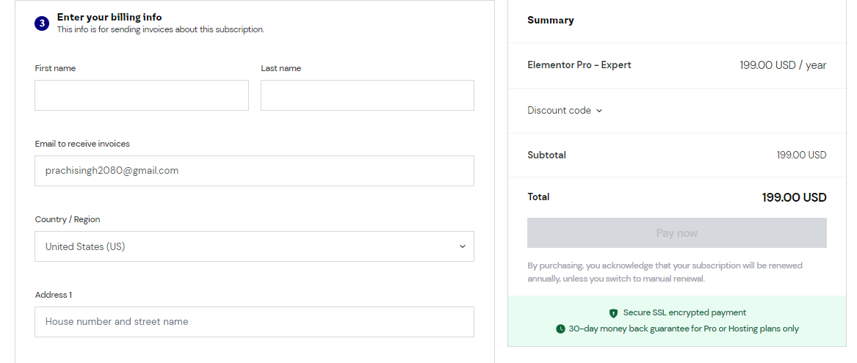Viewport: 857px width, 363px height.
Task: Click the Pay now button
Action: pos(676,233)
